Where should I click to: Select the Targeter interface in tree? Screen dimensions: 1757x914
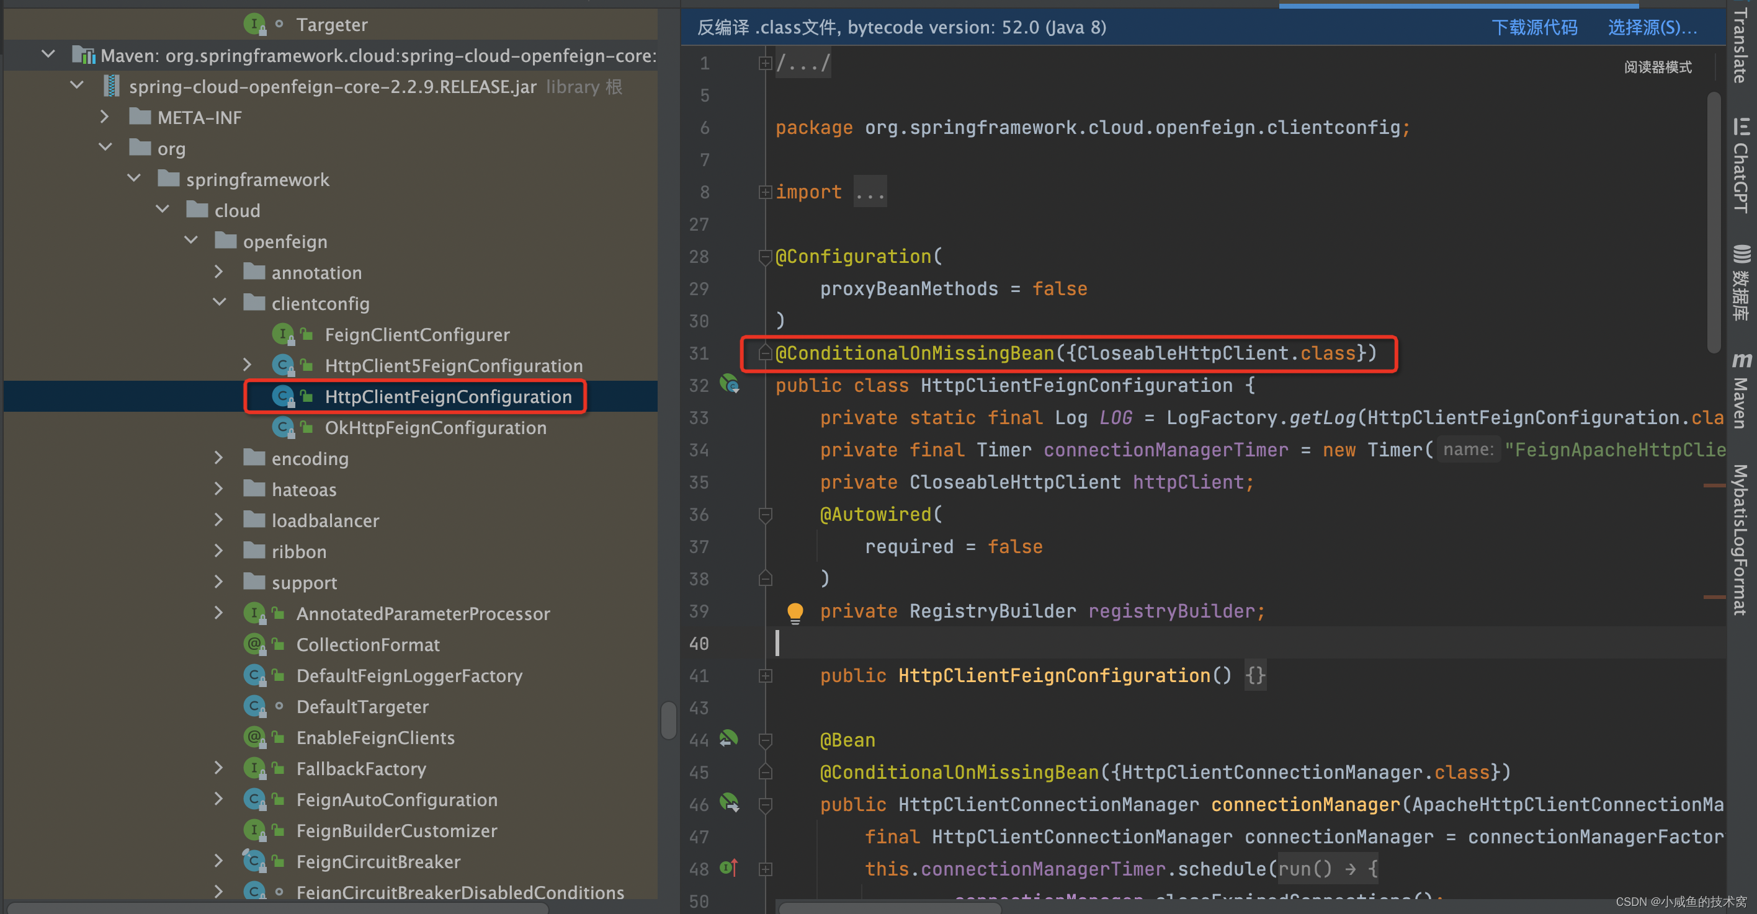[331, 25]
